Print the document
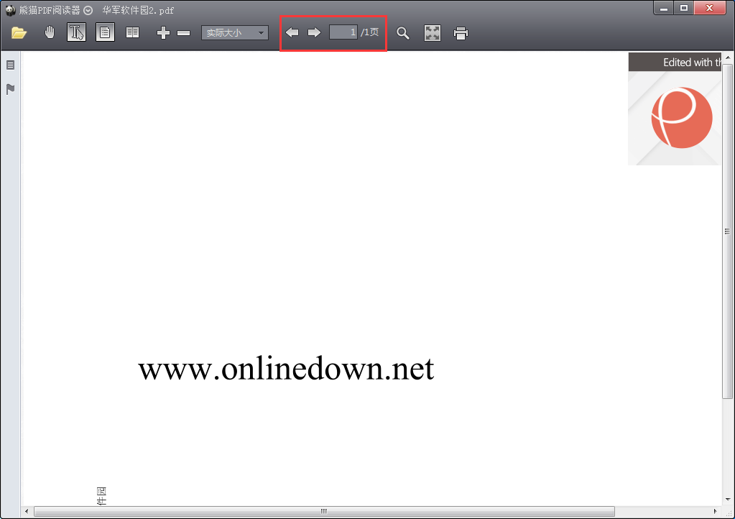 pos(461,33)
